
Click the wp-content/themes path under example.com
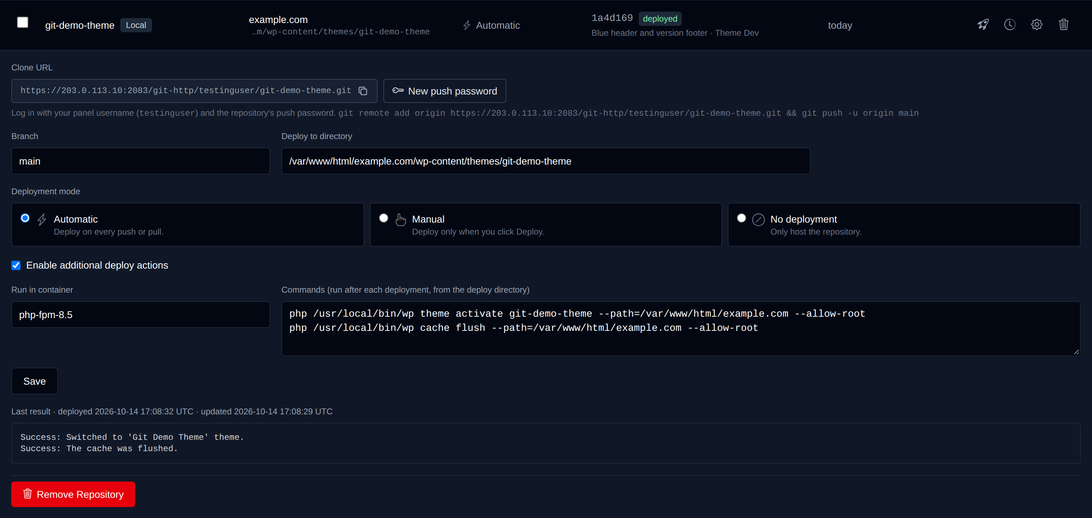(341, 32)
